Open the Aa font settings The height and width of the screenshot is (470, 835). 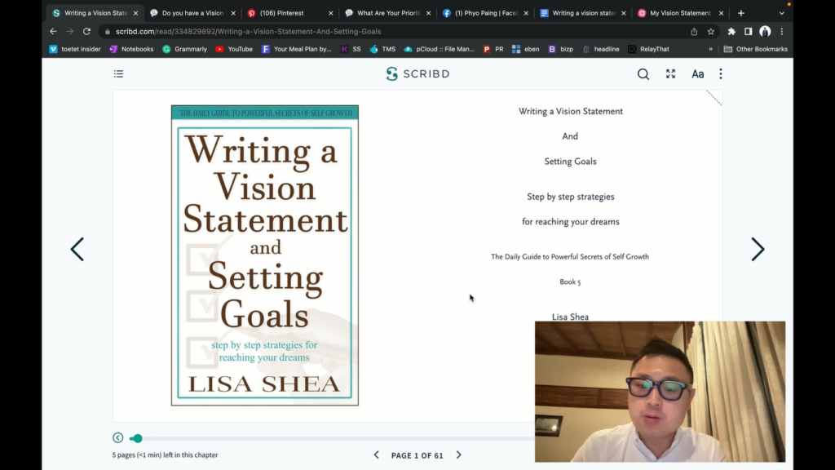(698, 74)
